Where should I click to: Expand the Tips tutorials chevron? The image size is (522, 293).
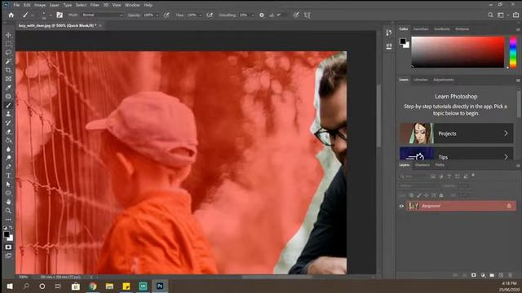[506, 156]
